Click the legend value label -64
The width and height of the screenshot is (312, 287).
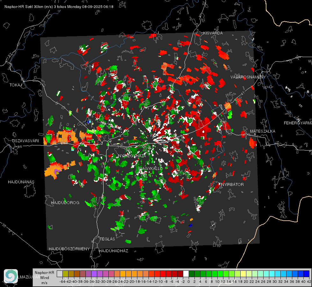(x=62, y=282)
